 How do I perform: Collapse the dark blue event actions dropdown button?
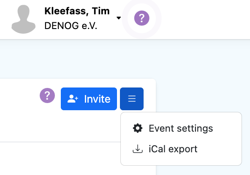click(132, 99)
